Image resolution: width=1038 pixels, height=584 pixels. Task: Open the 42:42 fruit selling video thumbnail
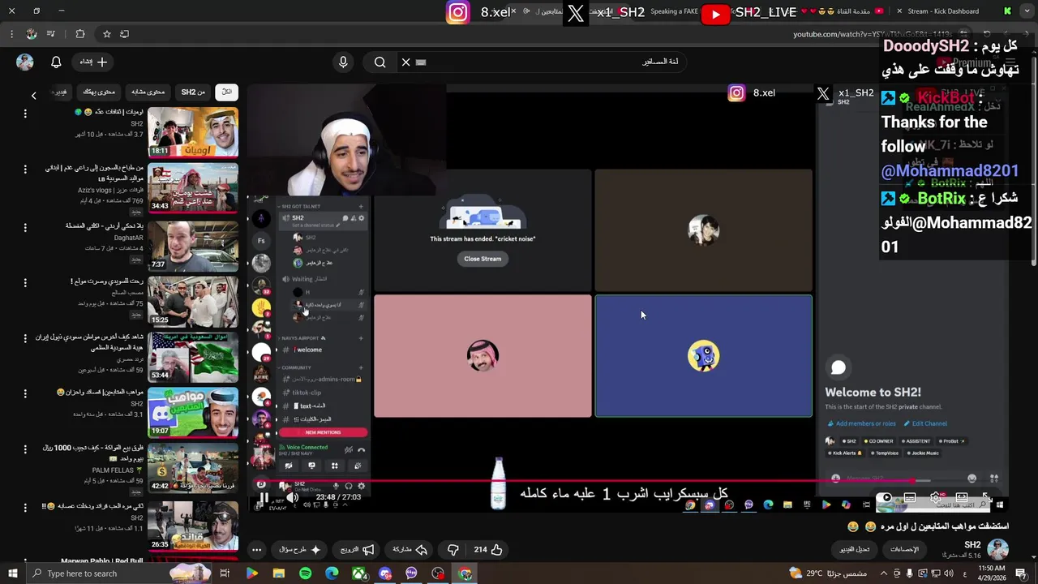click(x=193, y=467)
